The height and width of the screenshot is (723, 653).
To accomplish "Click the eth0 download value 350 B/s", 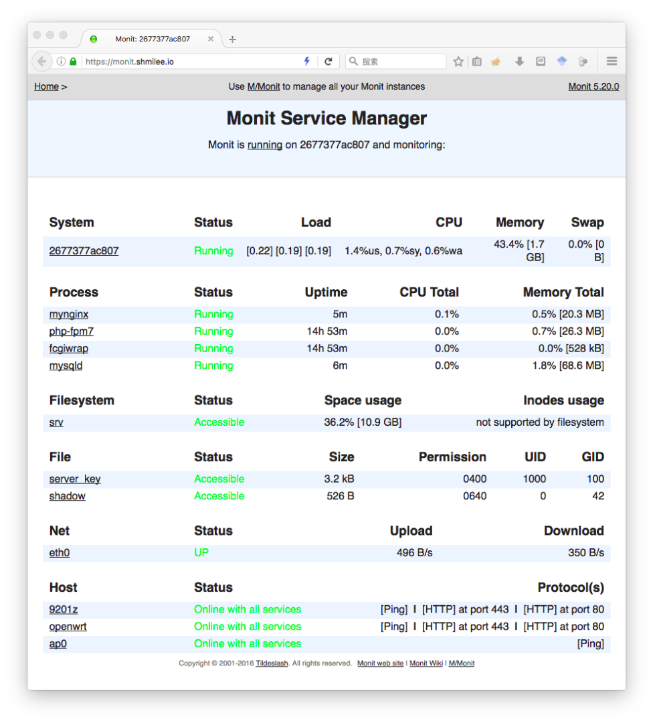I will click(x=585, y=553).
